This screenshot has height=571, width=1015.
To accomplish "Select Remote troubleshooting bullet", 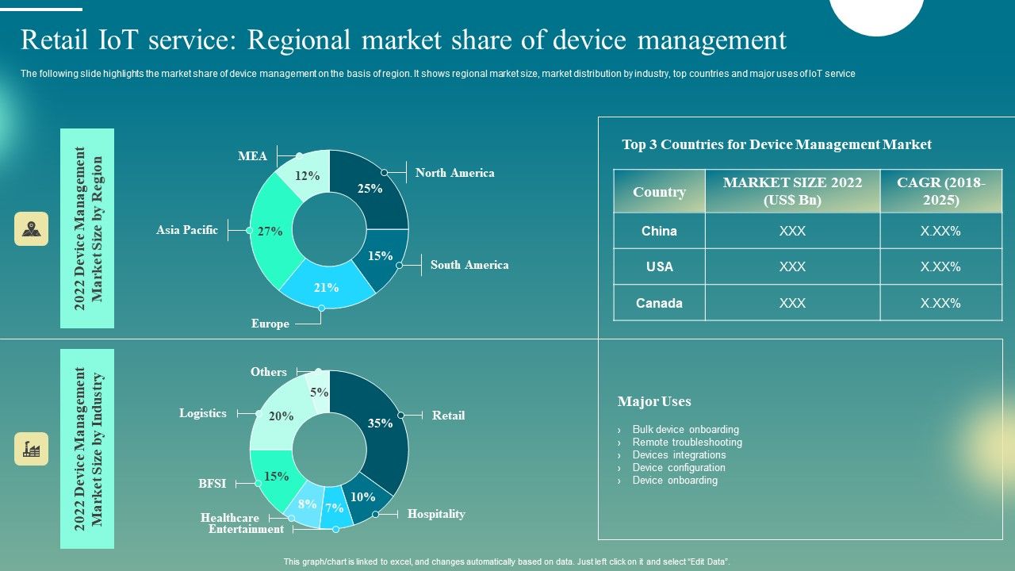I will click(687, 443).
